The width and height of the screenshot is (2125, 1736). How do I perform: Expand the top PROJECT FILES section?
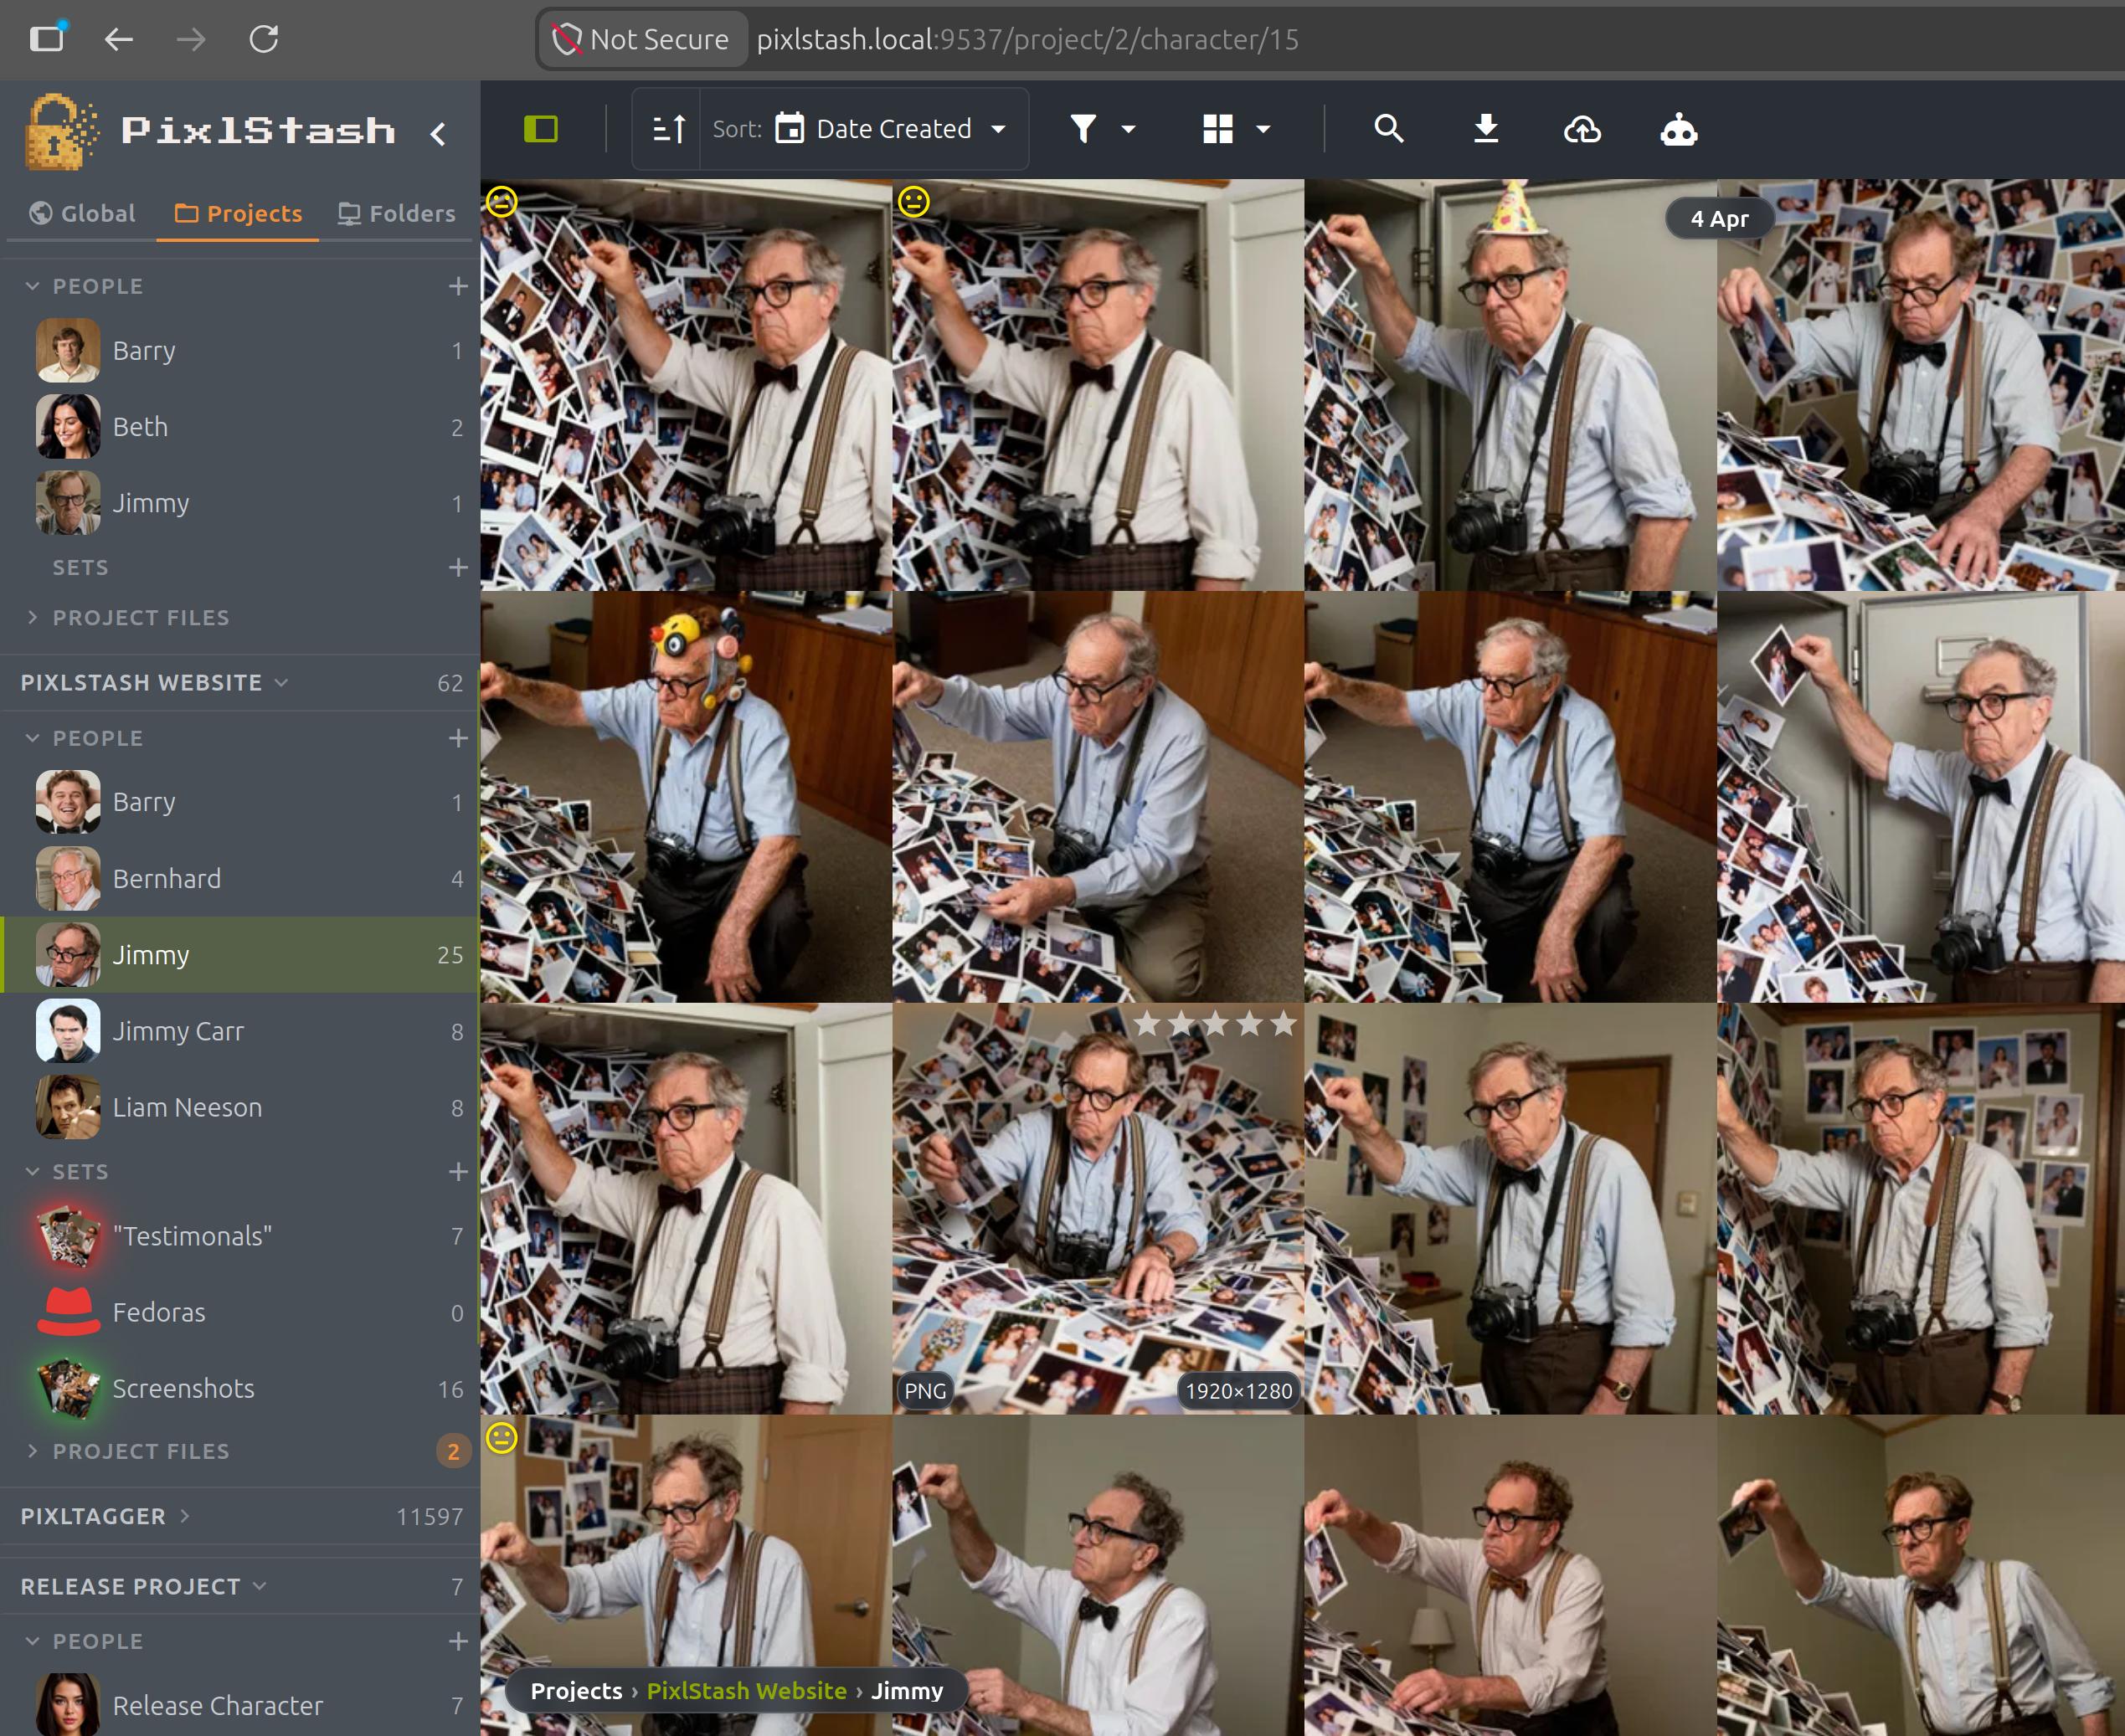coord(32,617)
